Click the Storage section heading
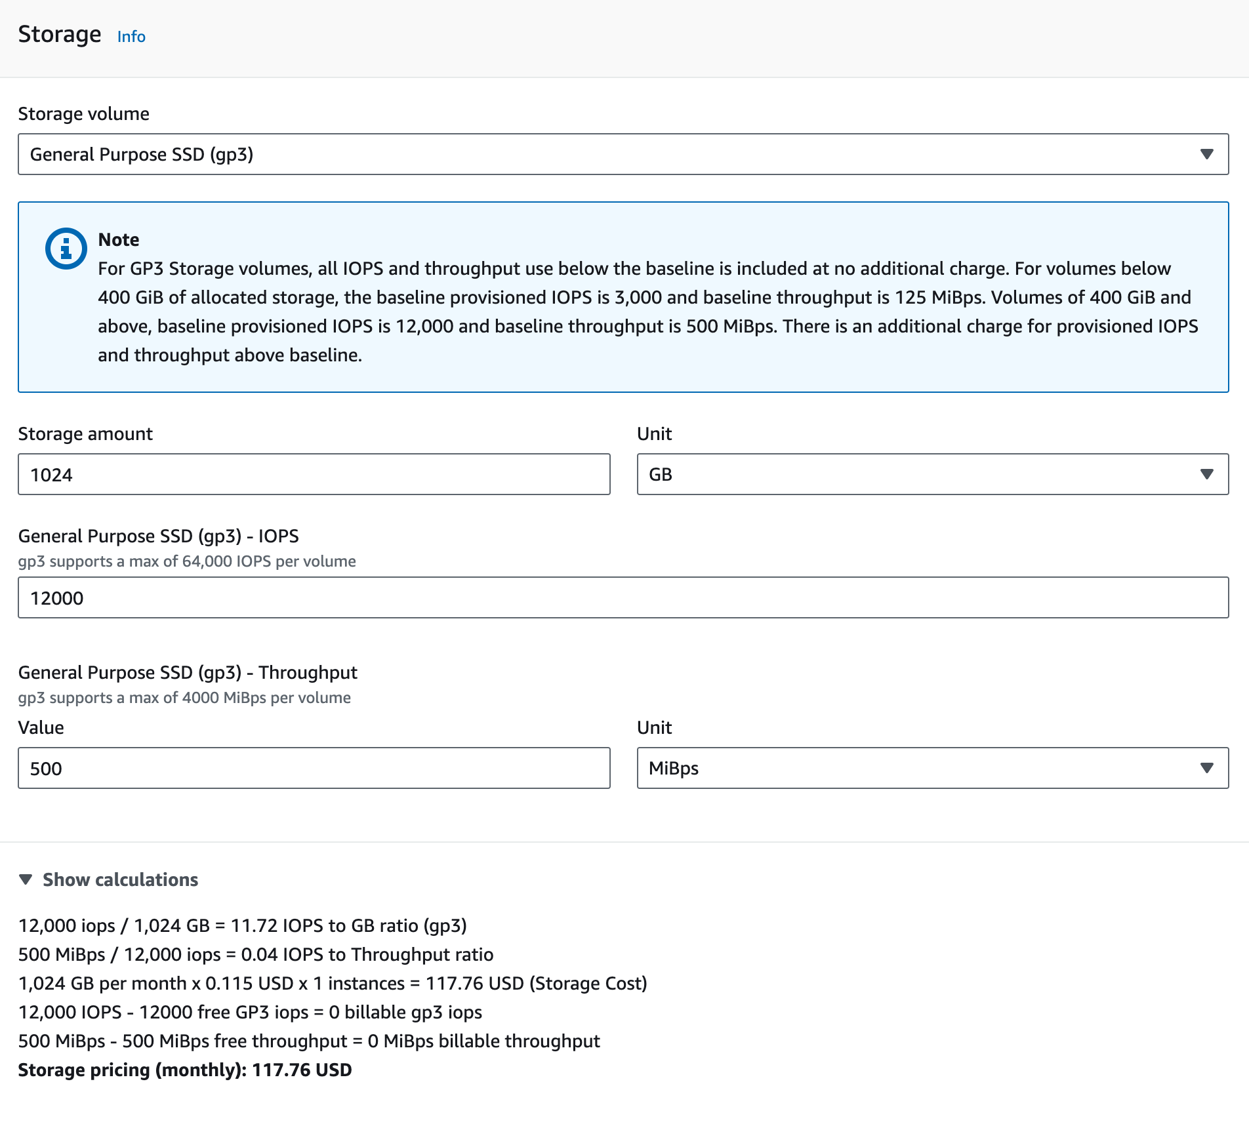The width and height of the screenshot is (1249, 1128). pos(60,34)
